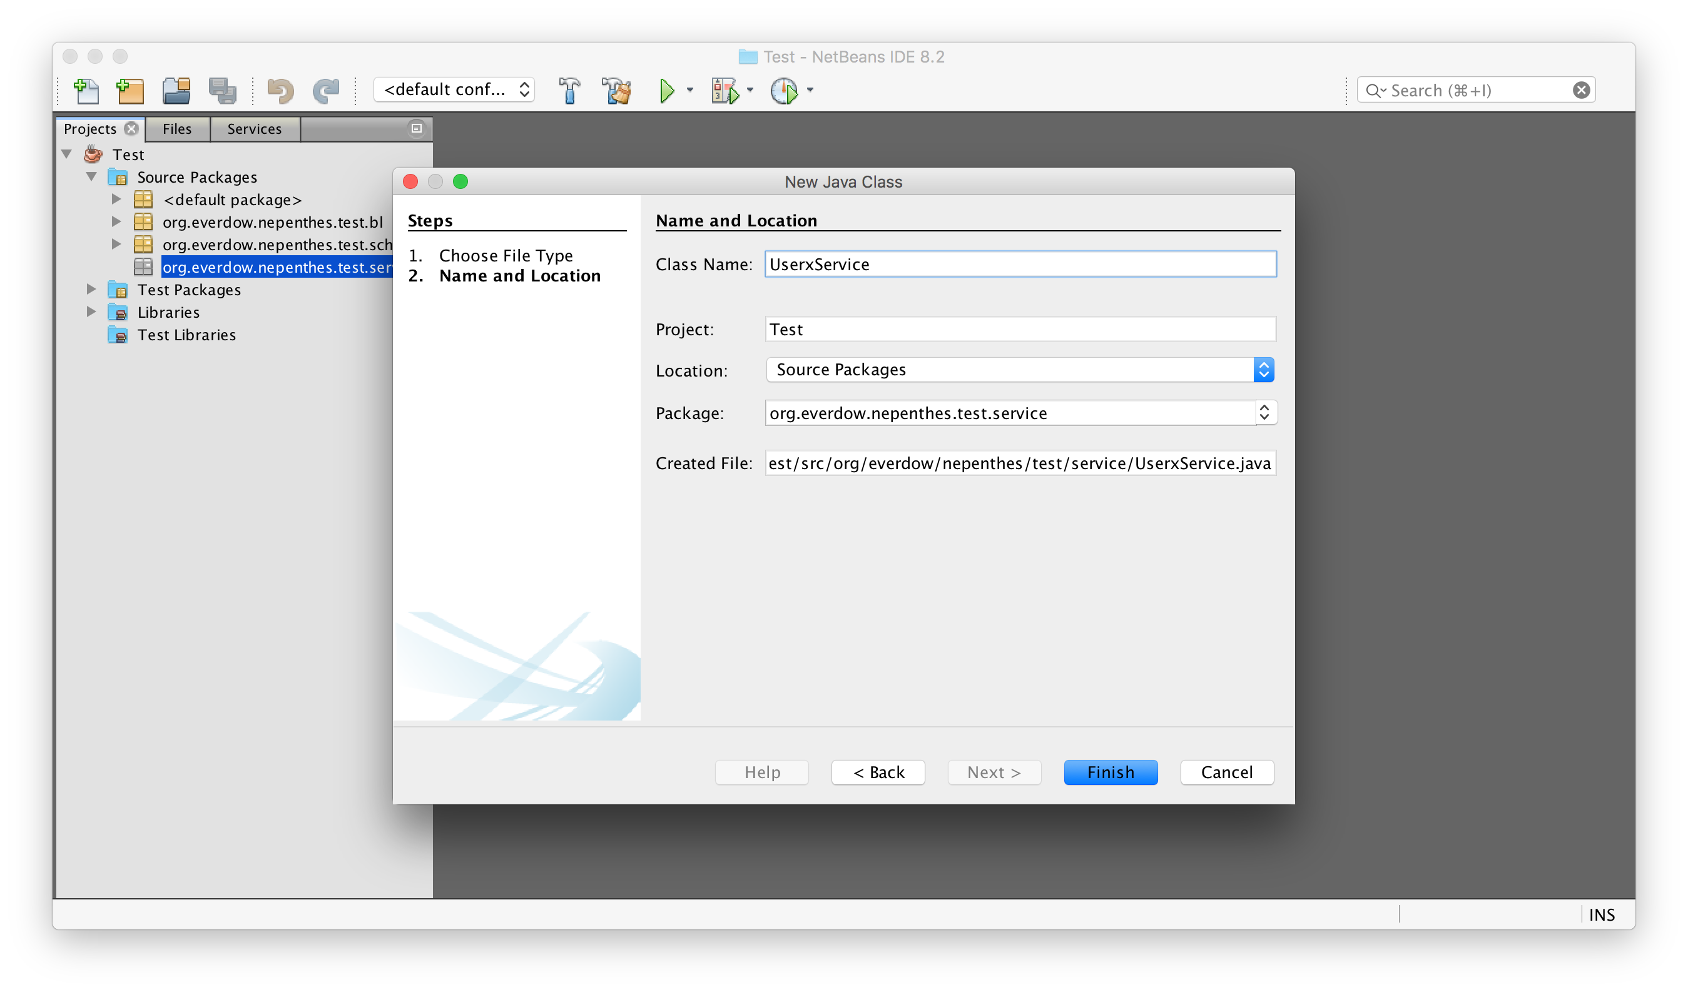Select the Libraries tree label
Viewport: 1688px width, 992px height.
pyautogui.click(x=169, y=312)
